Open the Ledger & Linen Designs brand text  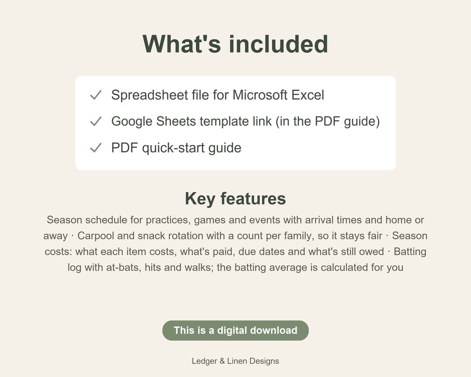click(x=235, y=361)
